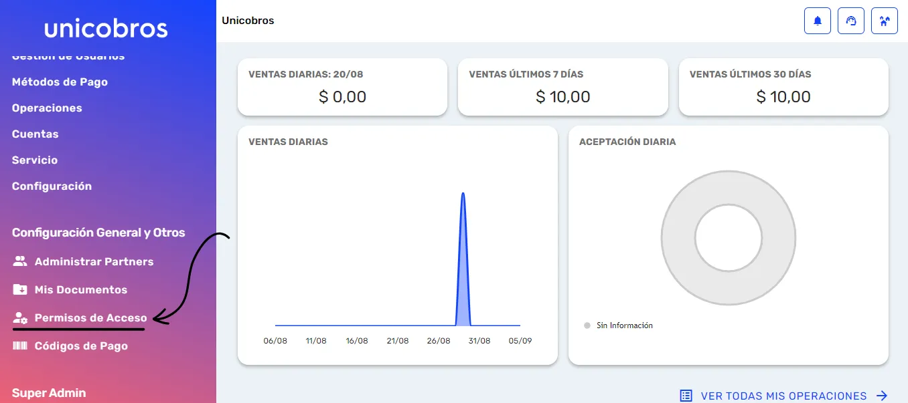Click the Sin Información legend entry
908x403 pixels.
pyautogui.click(x=618, y=325)
